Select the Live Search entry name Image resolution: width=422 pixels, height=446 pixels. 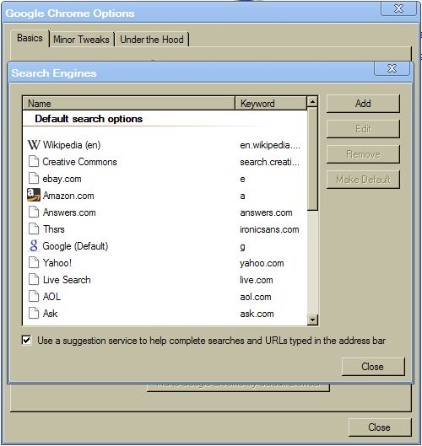pos(67,280)
